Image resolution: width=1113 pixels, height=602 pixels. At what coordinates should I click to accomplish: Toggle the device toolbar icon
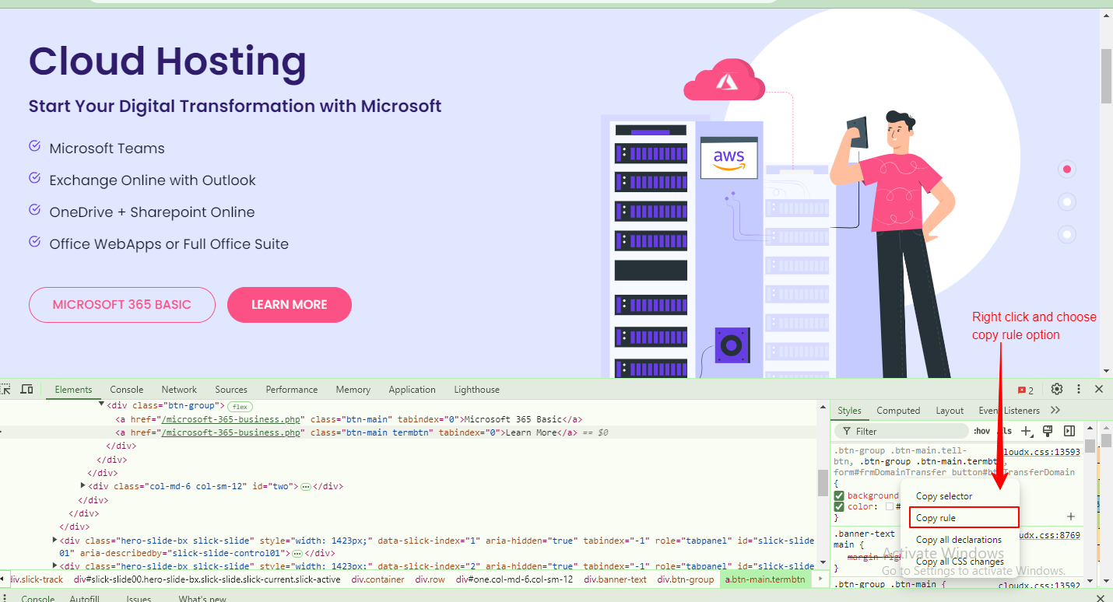click(26, 389)
